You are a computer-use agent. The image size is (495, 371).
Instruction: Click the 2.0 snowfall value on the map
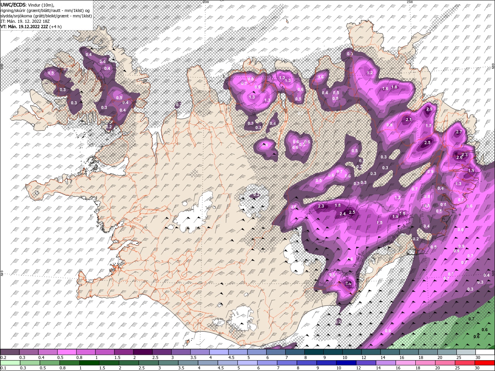[348, 283]
